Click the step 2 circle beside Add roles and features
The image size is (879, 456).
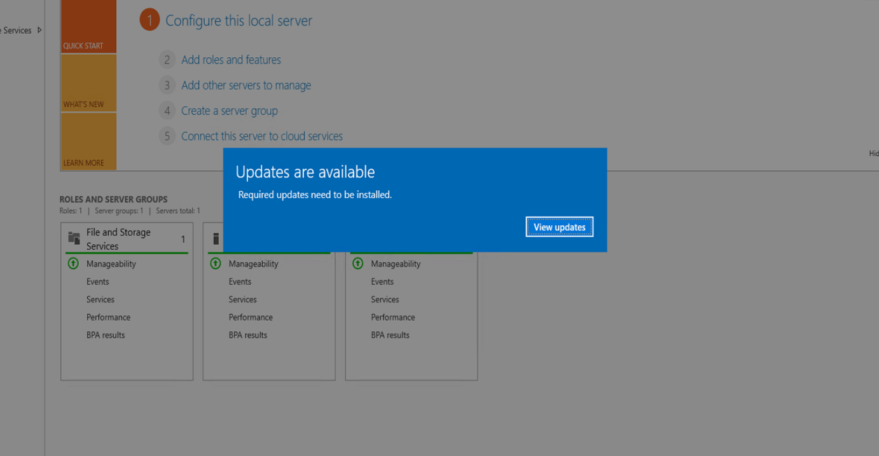click(167, 59)
